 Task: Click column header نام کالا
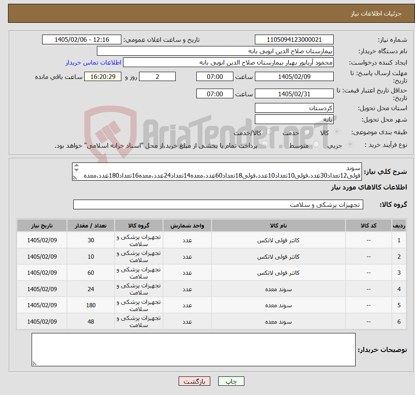[278, 226]
